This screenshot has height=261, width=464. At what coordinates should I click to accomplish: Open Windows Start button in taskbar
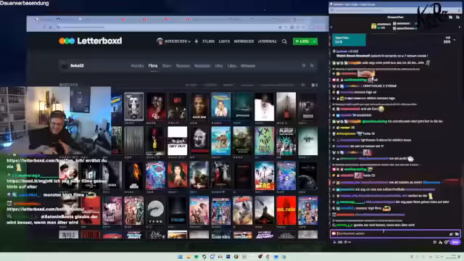(x=180, y=257)
